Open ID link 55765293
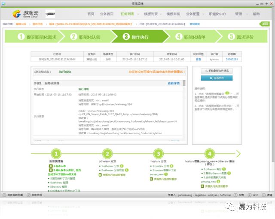 (x=232, y=60)
